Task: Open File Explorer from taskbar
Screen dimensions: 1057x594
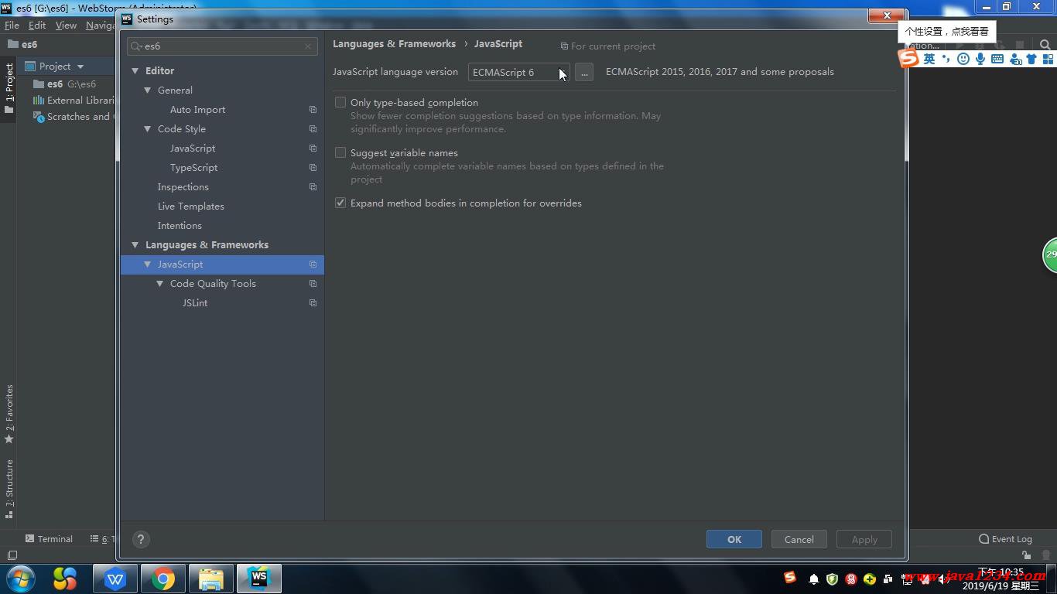Action: click(x=210, y=579)
